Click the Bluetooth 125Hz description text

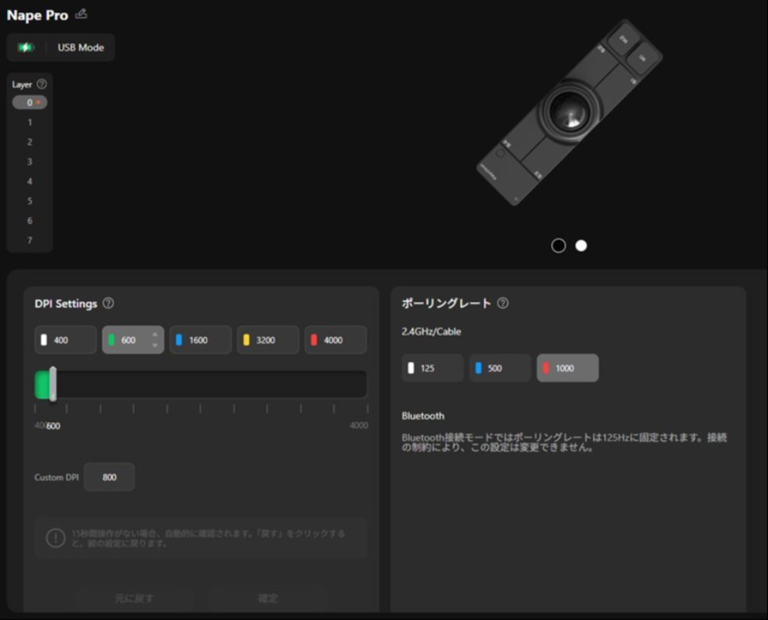click(564, 443)
